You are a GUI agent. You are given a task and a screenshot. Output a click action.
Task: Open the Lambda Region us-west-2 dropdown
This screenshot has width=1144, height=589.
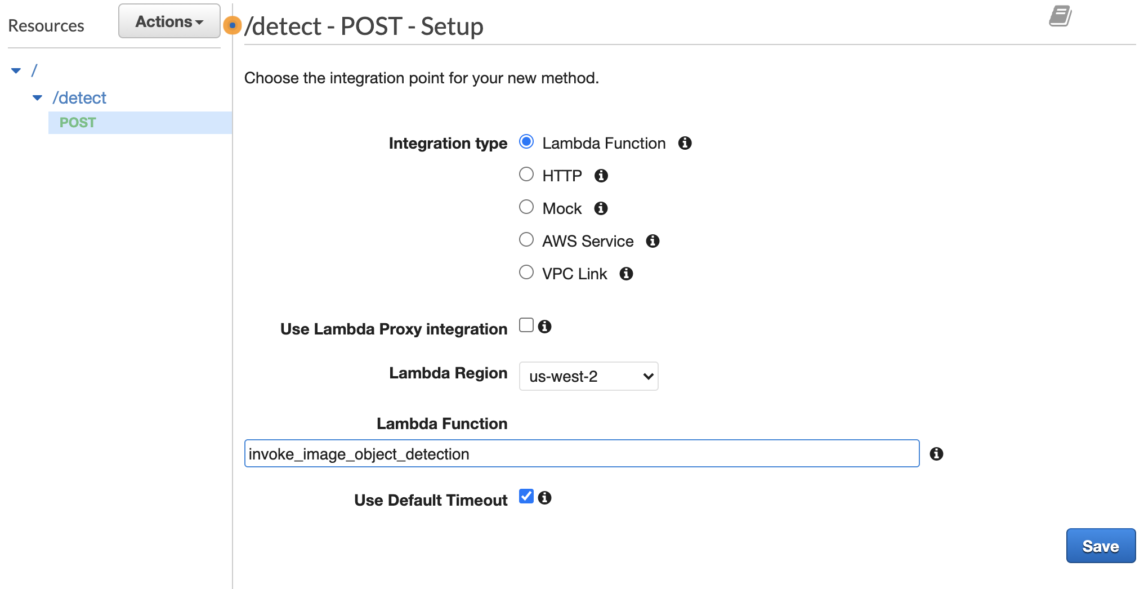(588, 376)
